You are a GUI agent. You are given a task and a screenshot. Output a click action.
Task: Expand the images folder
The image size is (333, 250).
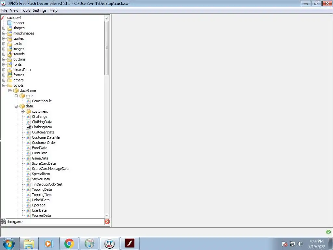4,49
